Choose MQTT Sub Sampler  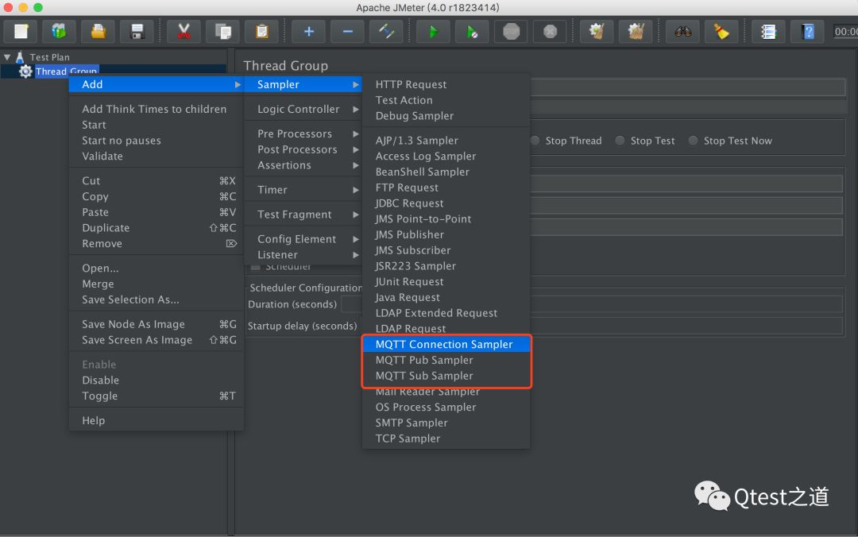(446, 376)
